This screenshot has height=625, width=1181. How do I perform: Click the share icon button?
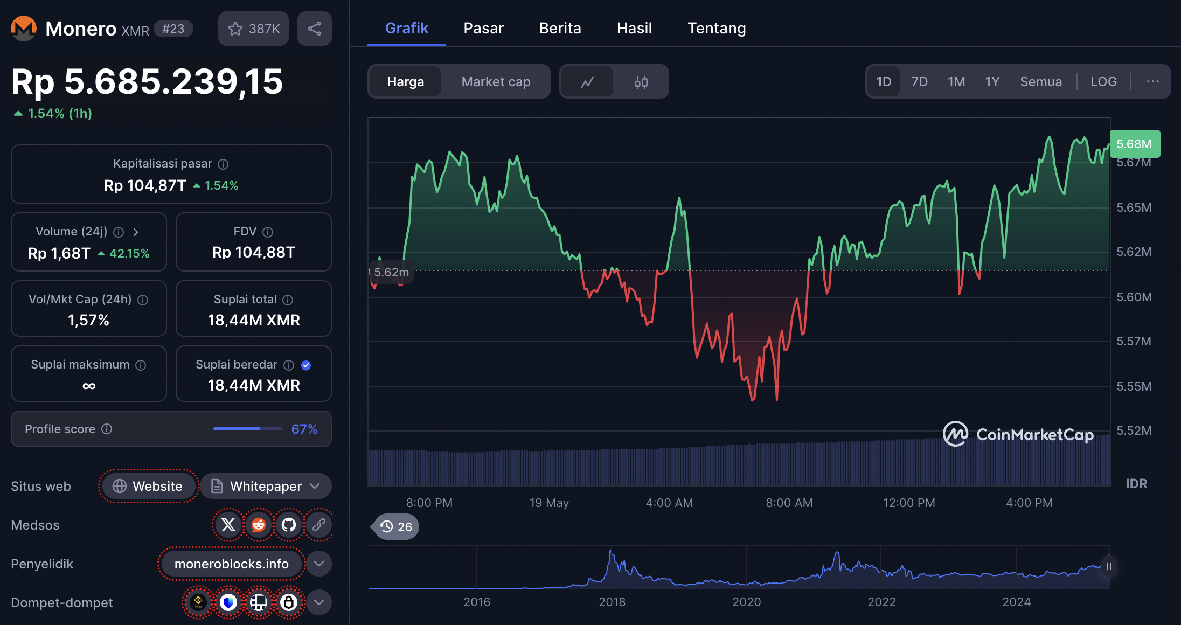[x=315, y=29]
